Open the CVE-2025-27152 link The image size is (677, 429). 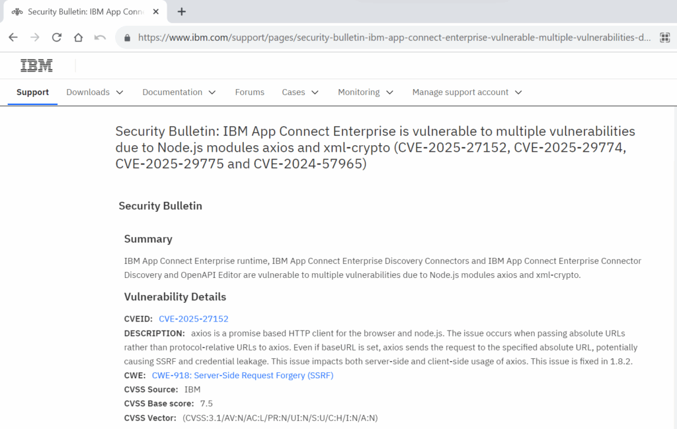point(193,319)
